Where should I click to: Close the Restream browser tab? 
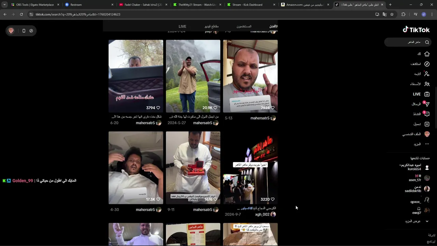[x=112, y=5]
